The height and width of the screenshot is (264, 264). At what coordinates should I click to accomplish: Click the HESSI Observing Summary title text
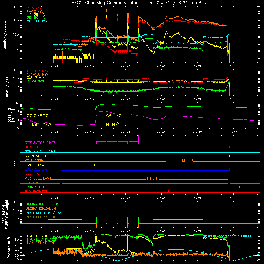[x=140, y=3]
